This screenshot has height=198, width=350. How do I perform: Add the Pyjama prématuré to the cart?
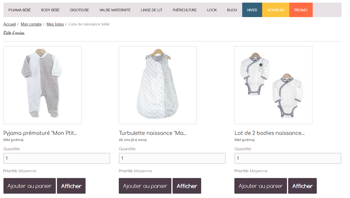click(29, 186)
